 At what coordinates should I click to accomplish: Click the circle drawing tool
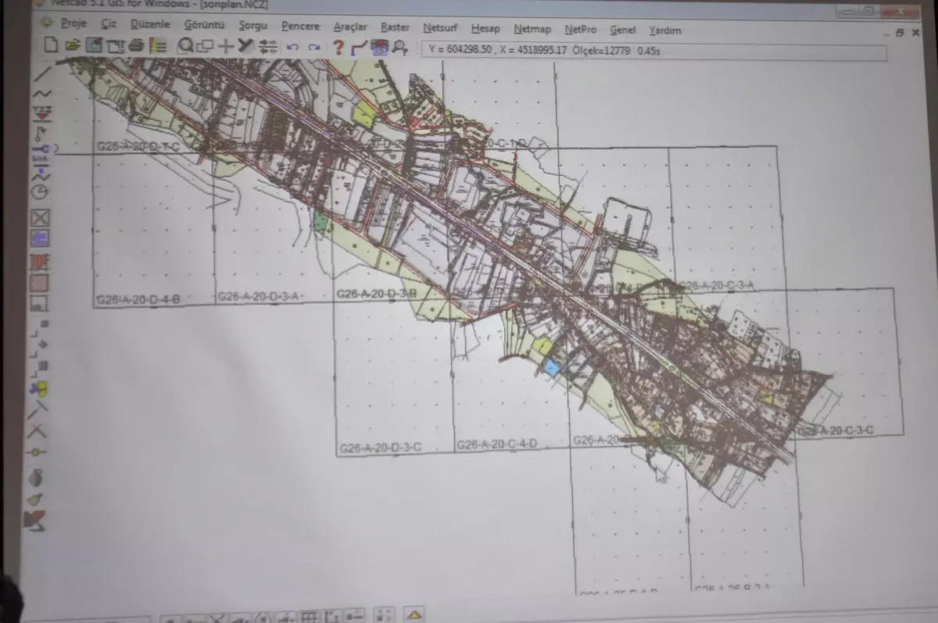point(40,192)
